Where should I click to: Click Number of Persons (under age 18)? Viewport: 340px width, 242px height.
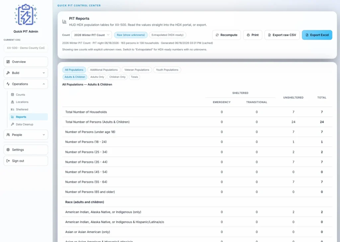pyautogui.click(x=90, y=132)
